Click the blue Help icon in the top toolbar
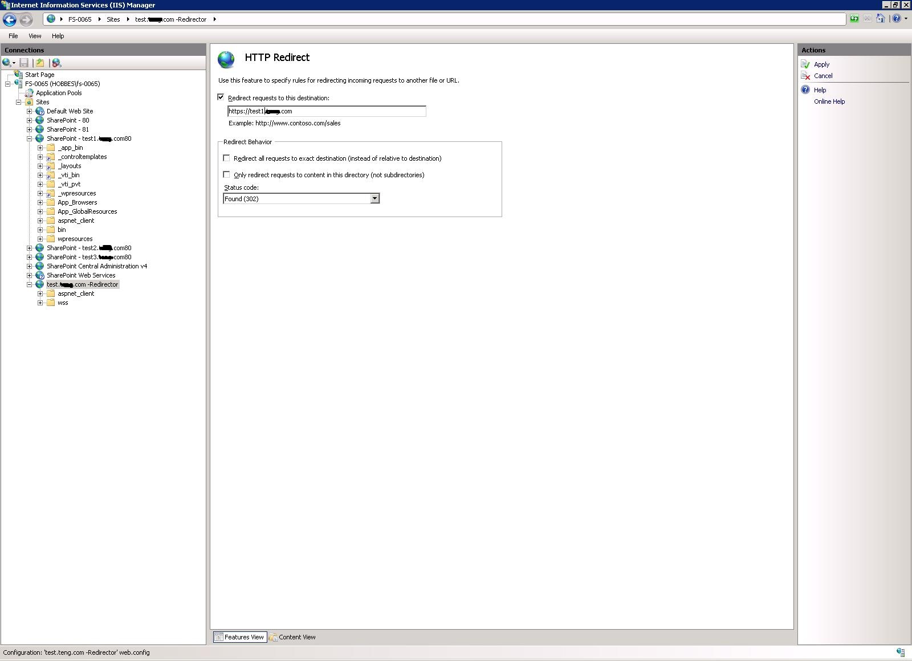This screenshot has height=661, width=912. (x=896, y=19)
